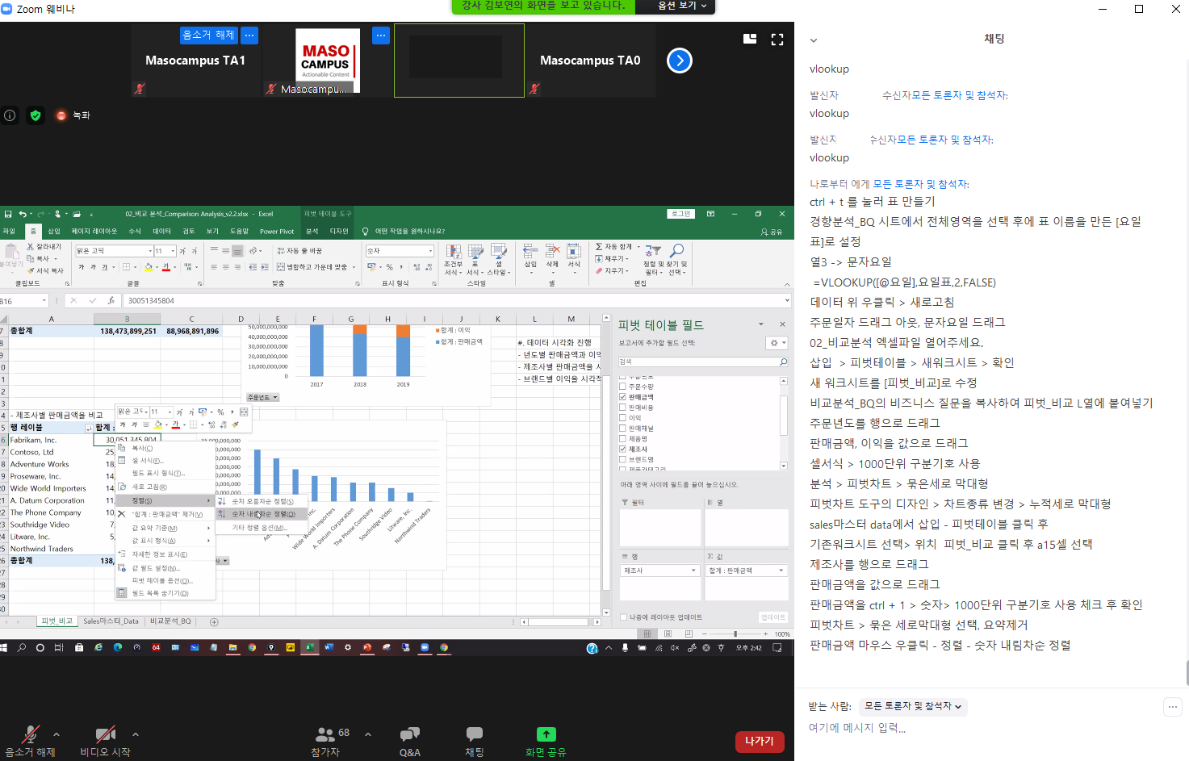Expand video options caret beside 비디오 시작
Image resolution: width=1189 pixels, height=761 pixels.
pos(136,734)
